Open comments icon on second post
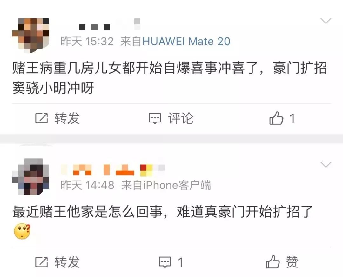The height and width of the screenshot is (277, 343). (165, 262)
